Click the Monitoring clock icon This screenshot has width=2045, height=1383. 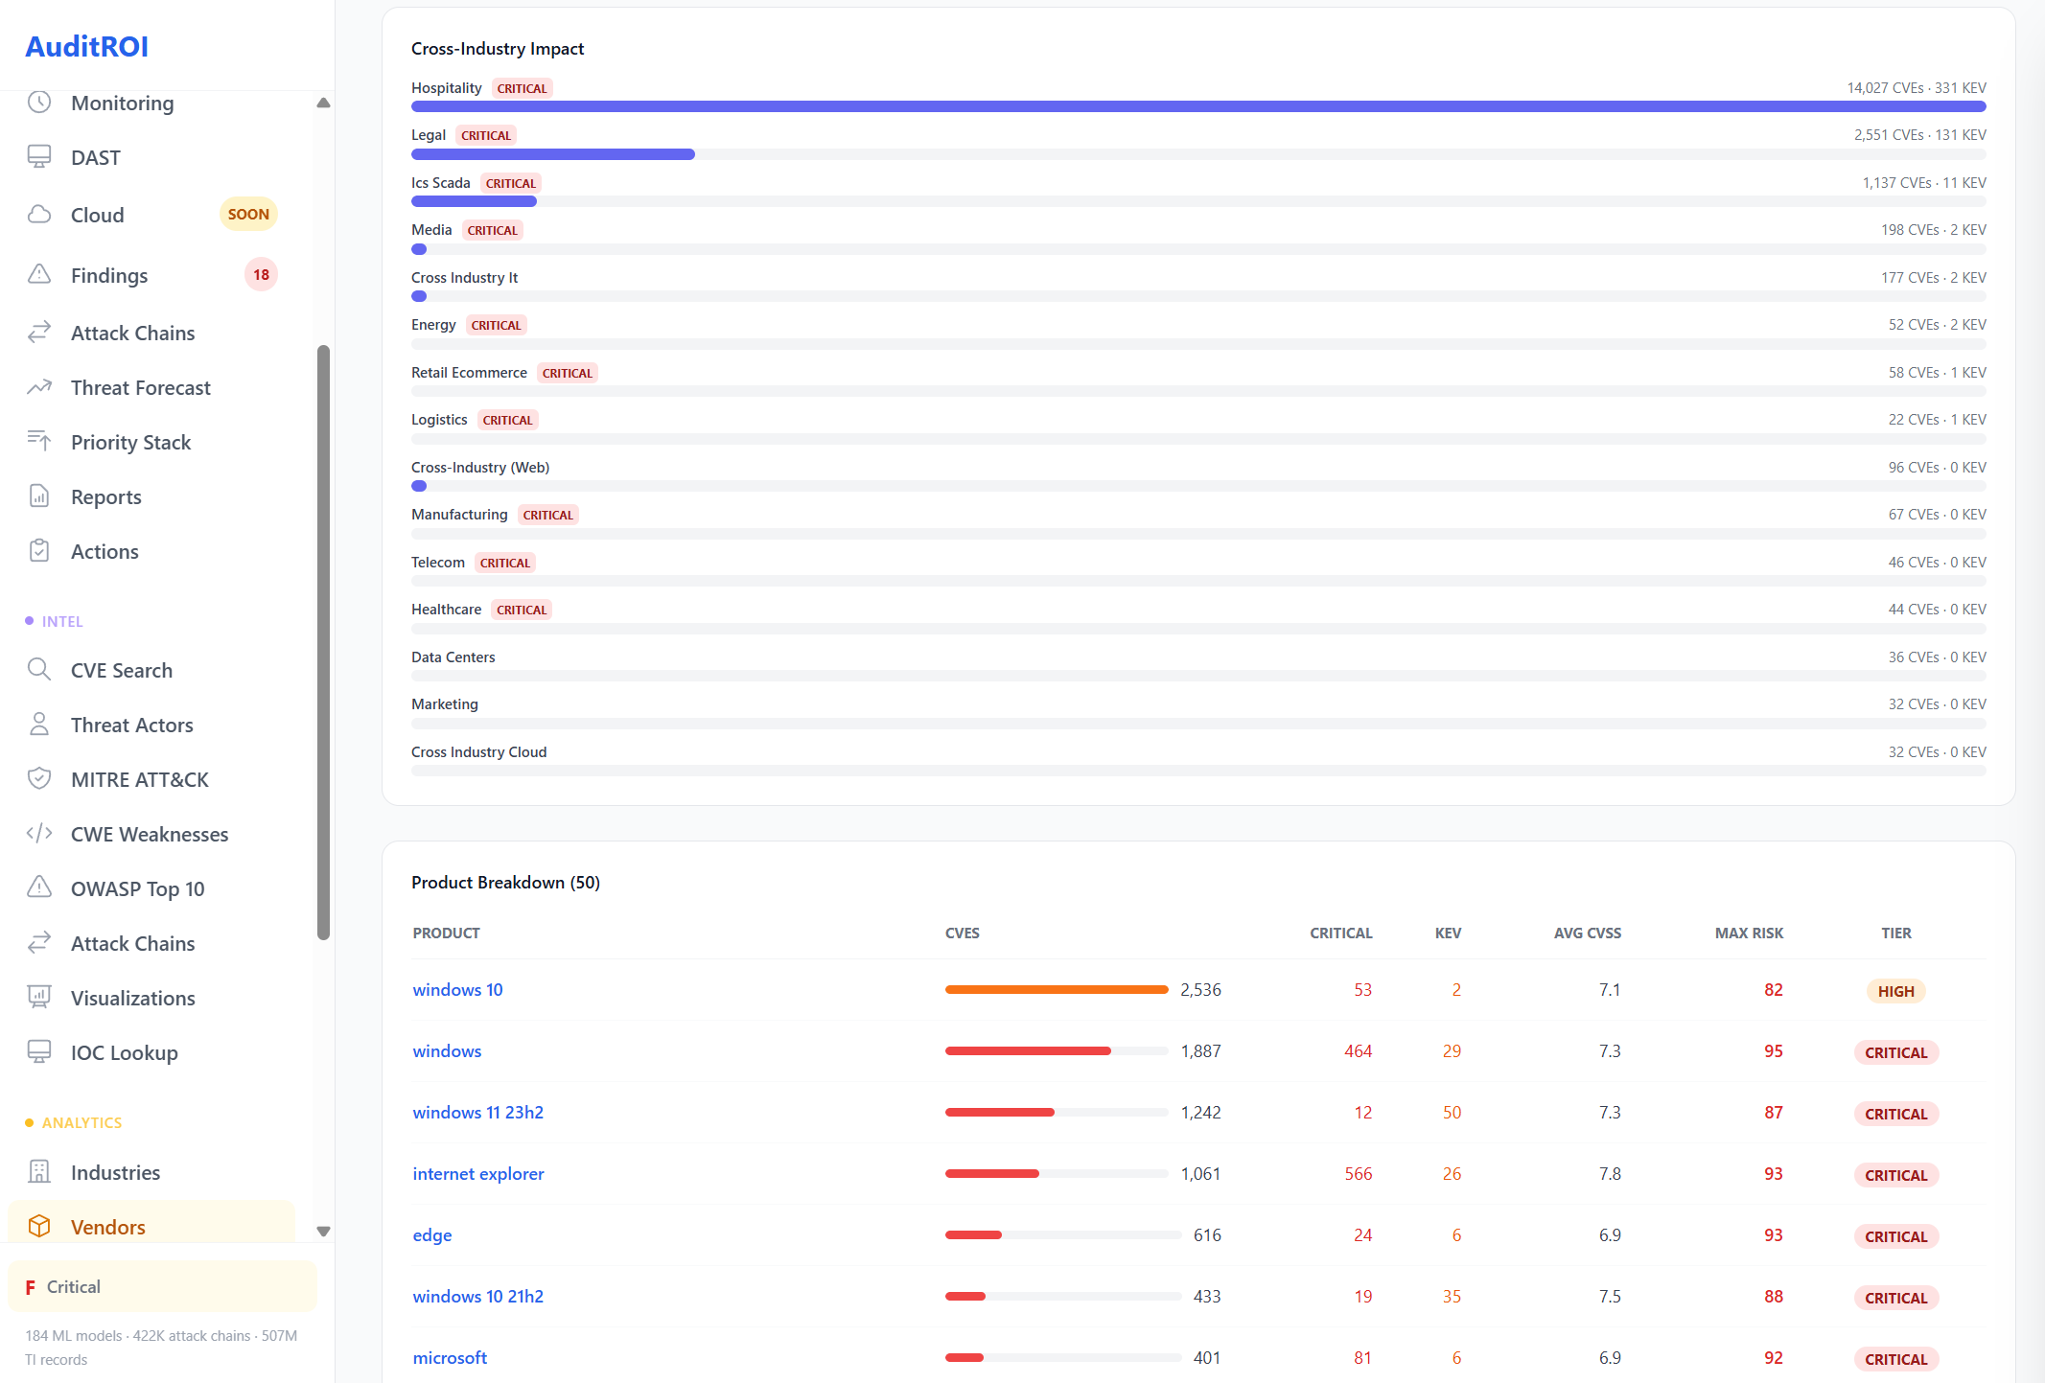[x=39, y=103]
